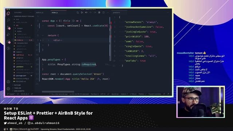Click the Accounts icon in activity bar
Image resolution: width=233 pixels, height=131 pixels.
coord(8,82)
